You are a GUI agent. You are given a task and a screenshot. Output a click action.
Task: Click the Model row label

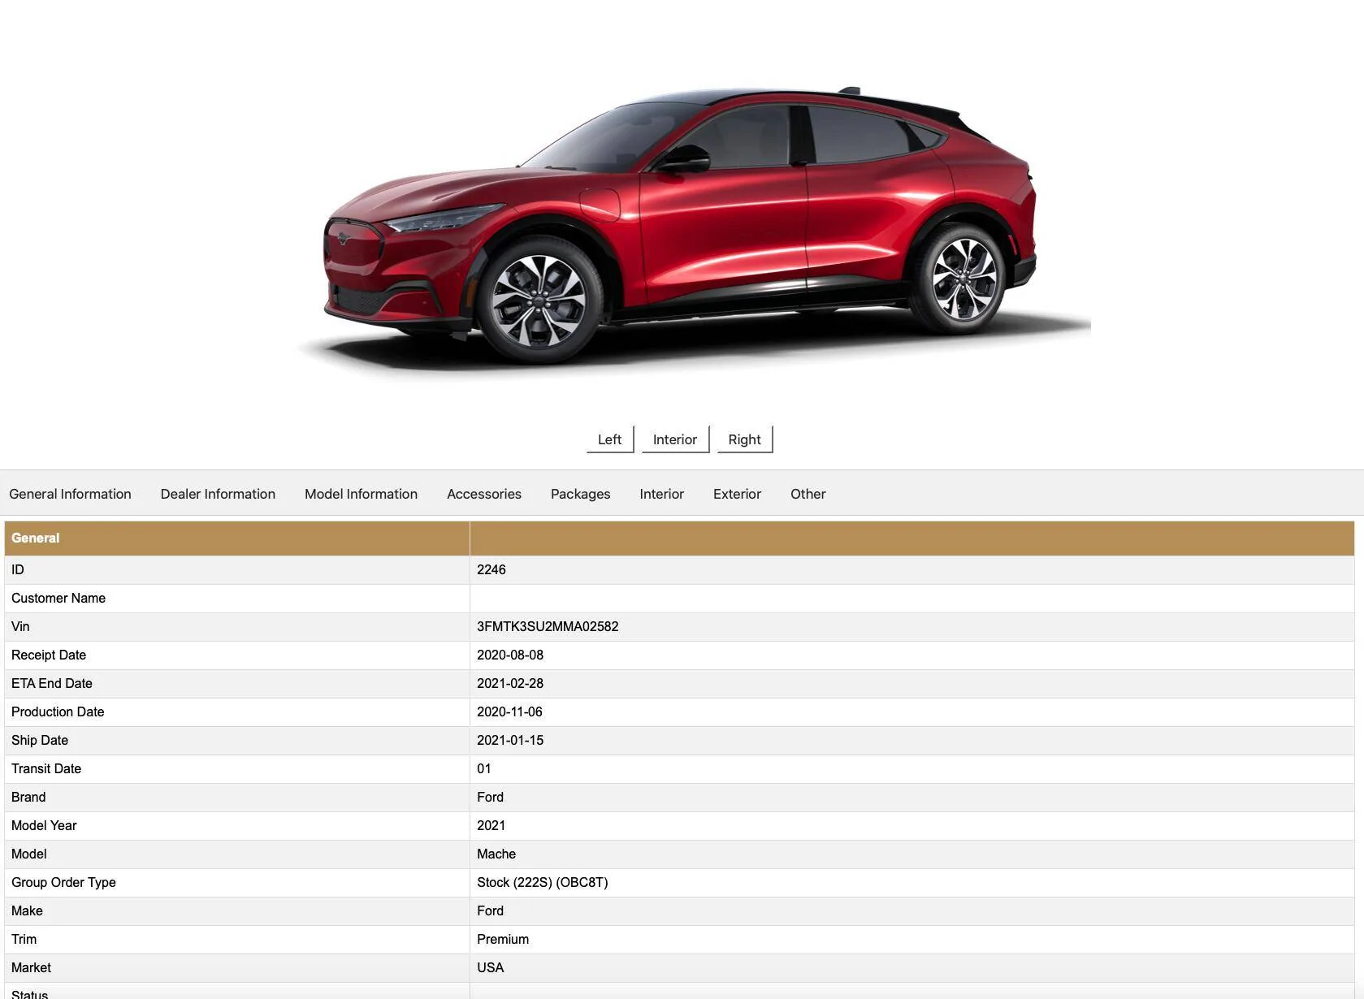[29, 854]
